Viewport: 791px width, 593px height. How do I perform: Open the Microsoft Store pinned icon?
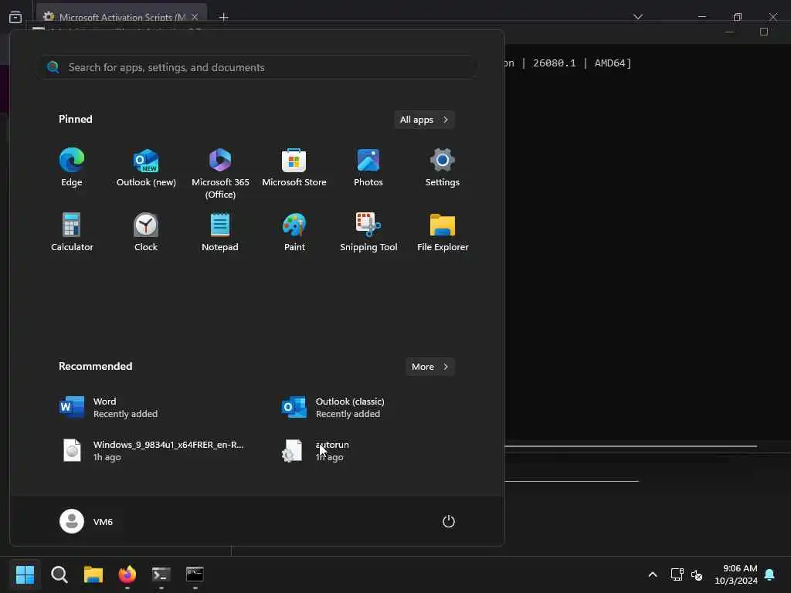[294, 168]
